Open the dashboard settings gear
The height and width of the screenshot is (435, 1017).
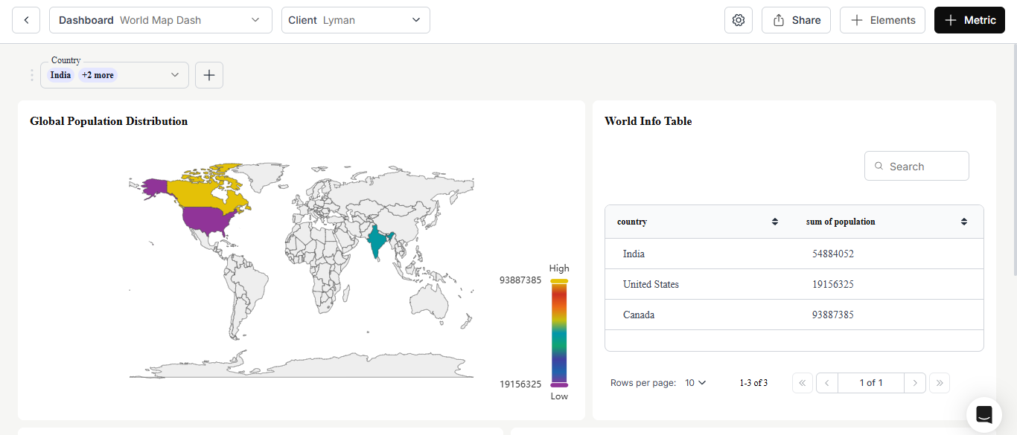pos(738,20)
